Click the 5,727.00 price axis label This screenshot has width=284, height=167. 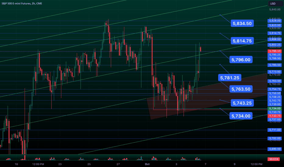tap(275, 120)
